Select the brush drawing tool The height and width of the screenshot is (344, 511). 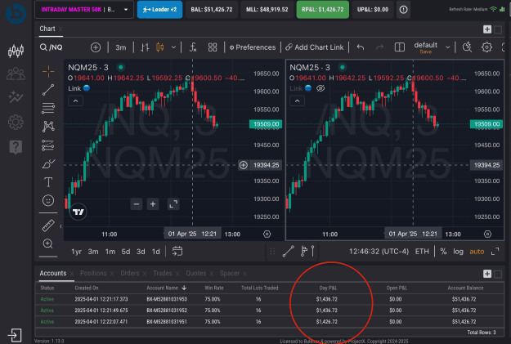click(x=48, y=163)
